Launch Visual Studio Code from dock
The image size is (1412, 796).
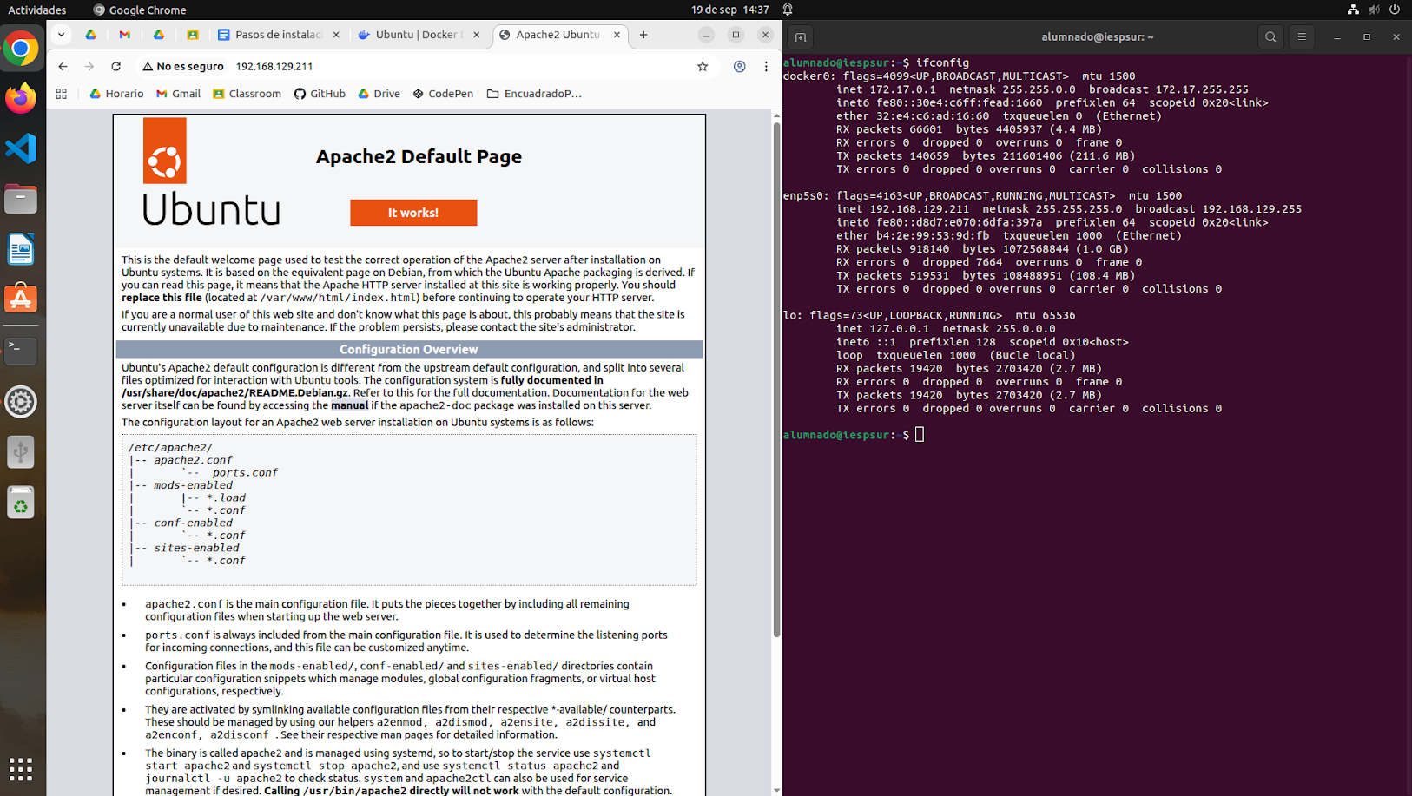point(21,148)
